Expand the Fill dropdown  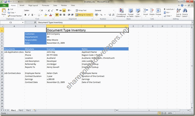pyautogui.click(x=170, y=12)
